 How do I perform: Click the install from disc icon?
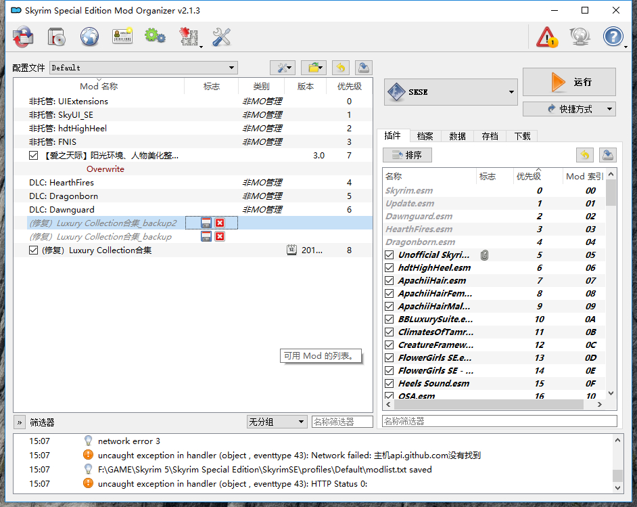click(57, 37)
